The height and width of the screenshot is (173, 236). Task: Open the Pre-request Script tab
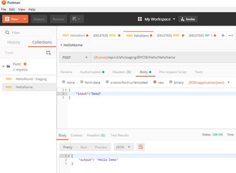pos(173,72)
